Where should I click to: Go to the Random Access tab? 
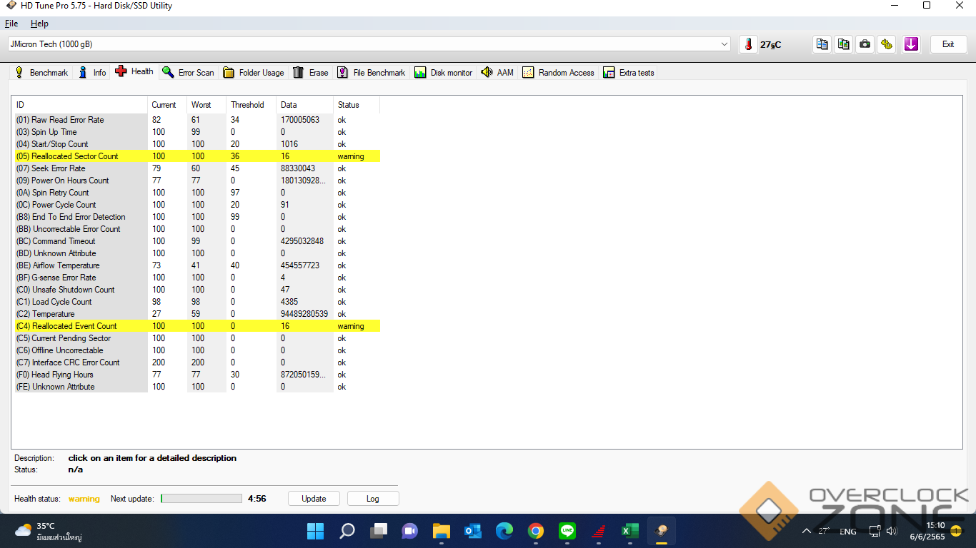click(x=558, y=72)
